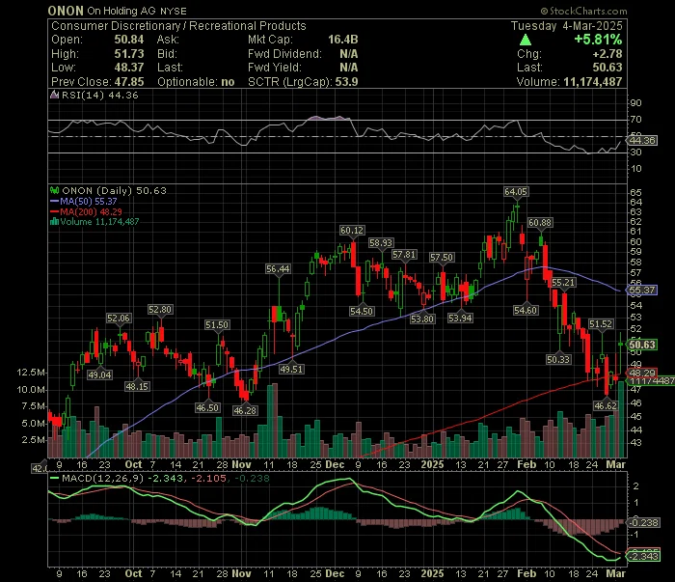Click the Last 50.63 header value
The width and height of the screenshot is (675, 582).
[x=607, y=68]
